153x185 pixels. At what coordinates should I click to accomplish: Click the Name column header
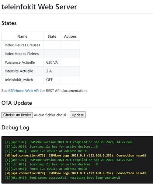coord(22,36)
